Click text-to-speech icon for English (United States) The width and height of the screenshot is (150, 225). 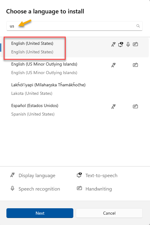point(120,45)
